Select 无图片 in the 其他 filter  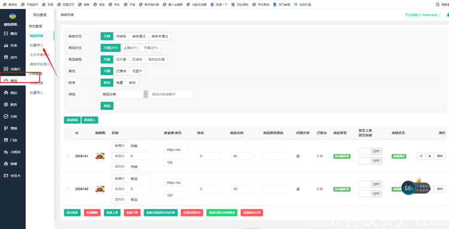coord(137,71)
